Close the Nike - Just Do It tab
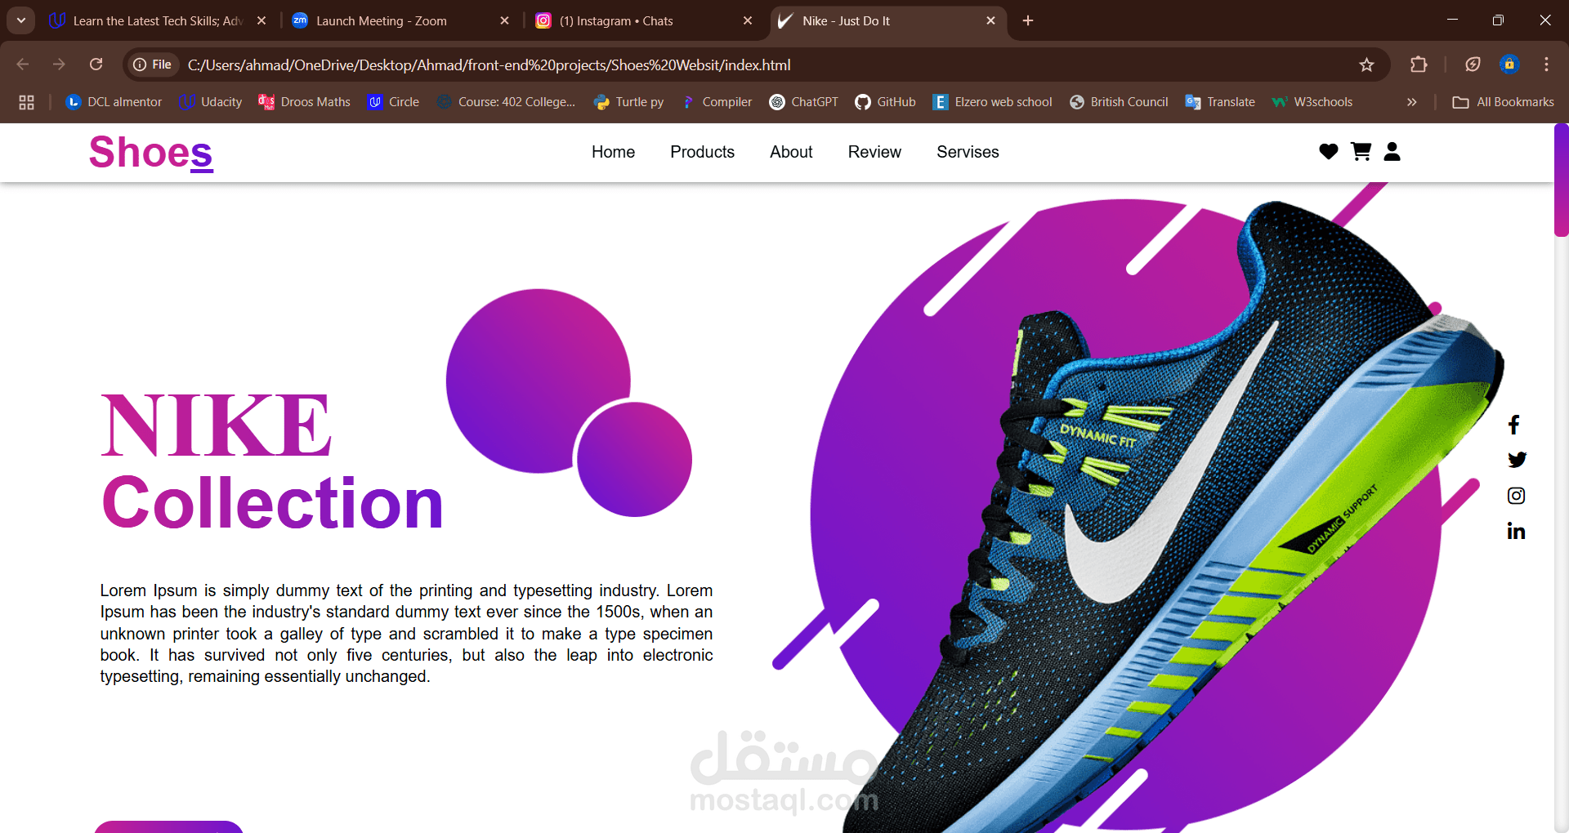1569x833 pixels. [x=990, y=20]
